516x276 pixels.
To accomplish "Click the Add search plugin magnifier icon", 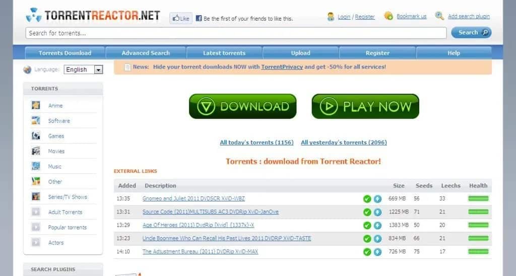I will pyautogui.click(x=439, y=16).
